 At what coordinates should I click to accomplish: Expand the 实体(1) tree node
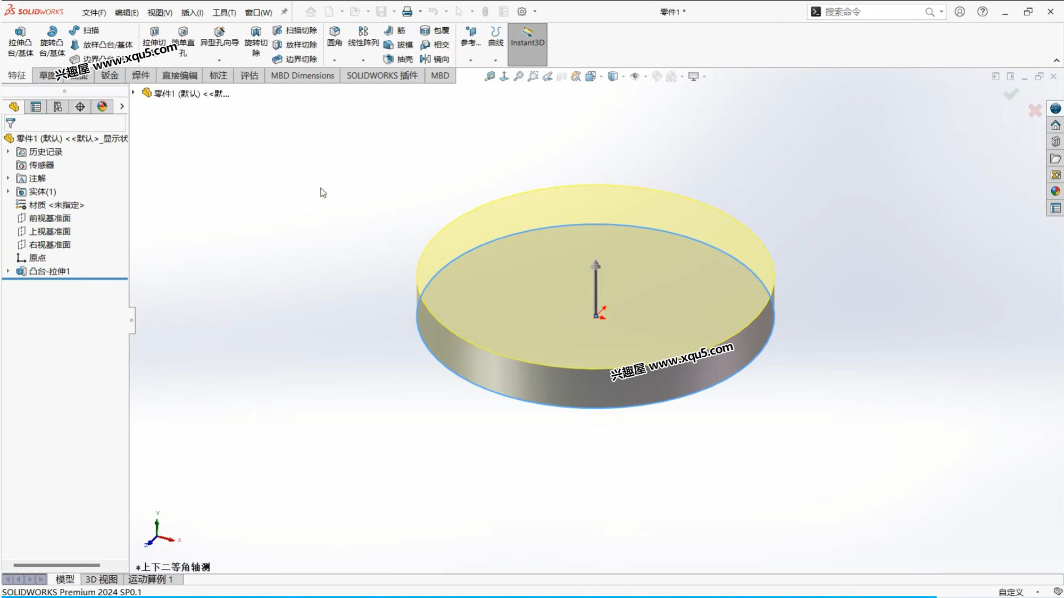[6, 191]
